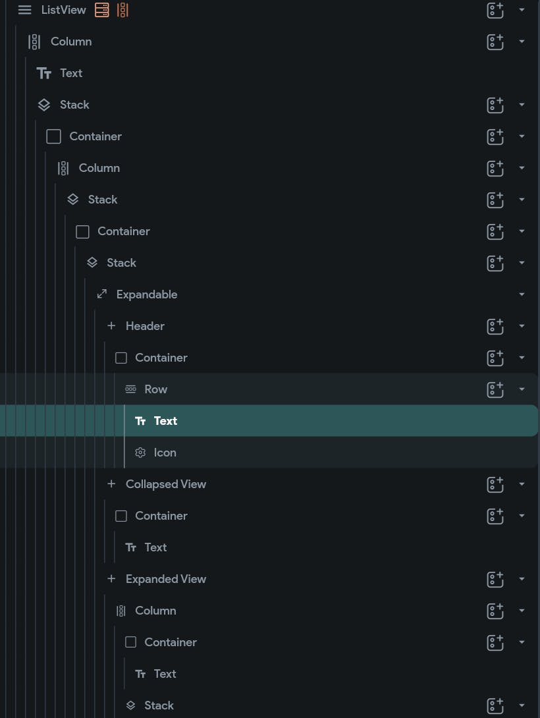Click the gear symbol of the Icon widget
This screenshot has width=540, height=718.
tap(140, 453)
